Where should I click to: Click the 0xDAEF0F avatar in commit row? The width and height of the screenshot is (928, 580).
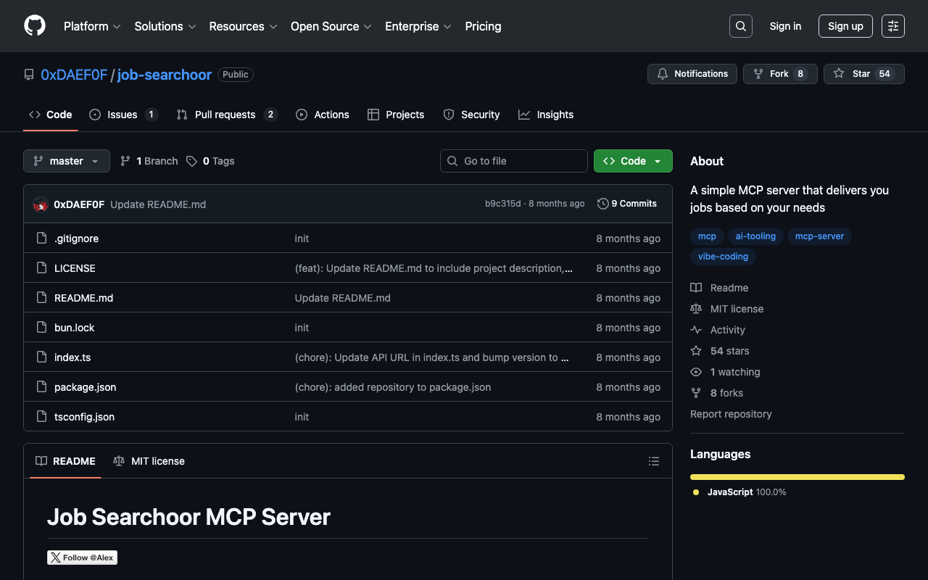(41, 204)
